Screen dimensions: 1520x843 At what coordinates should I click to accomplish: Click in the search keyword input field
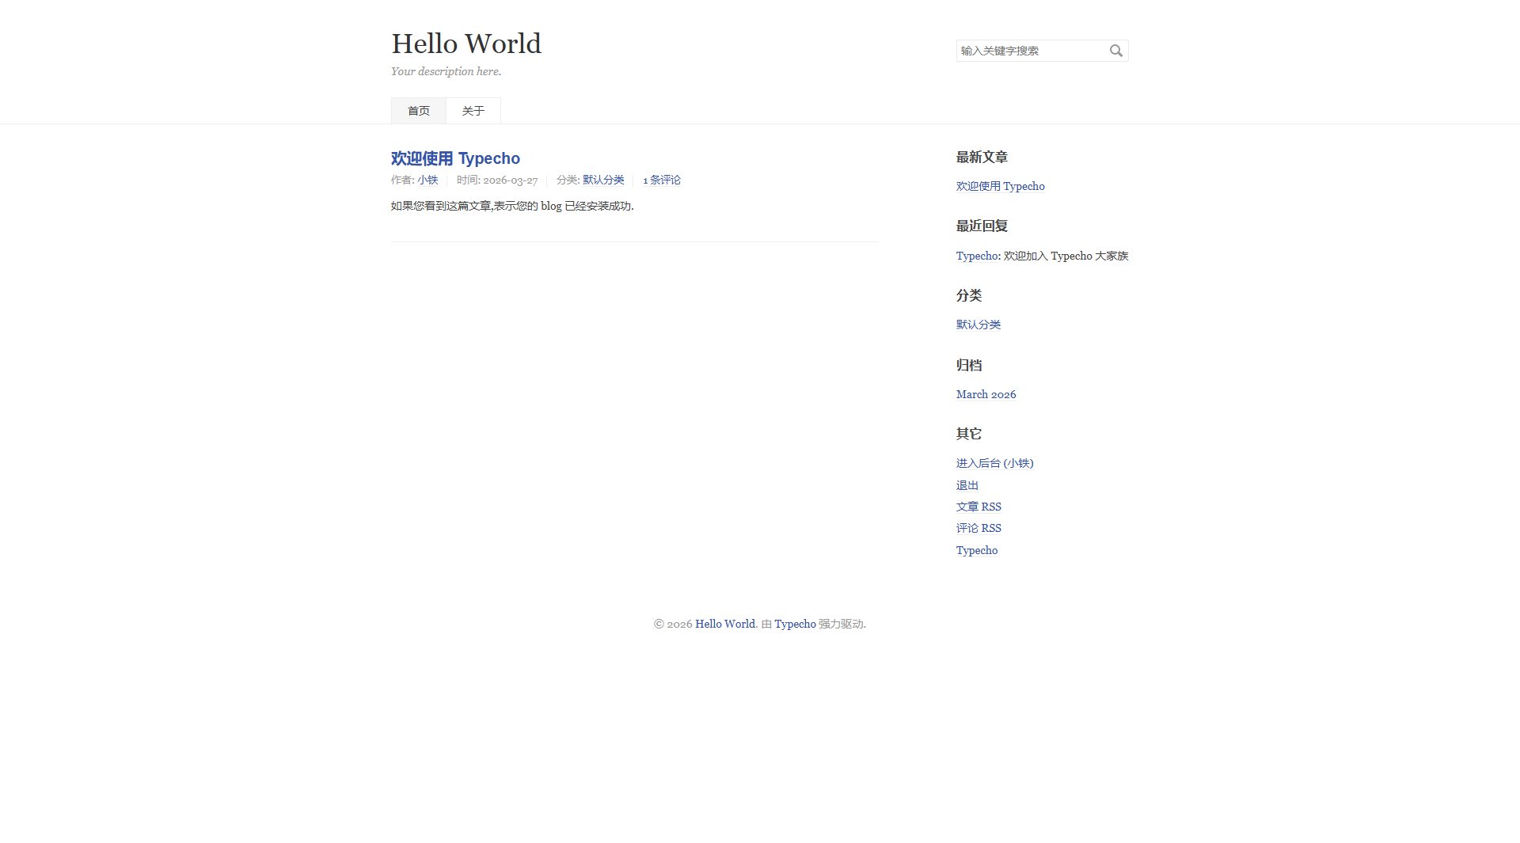click(1029, 50)
